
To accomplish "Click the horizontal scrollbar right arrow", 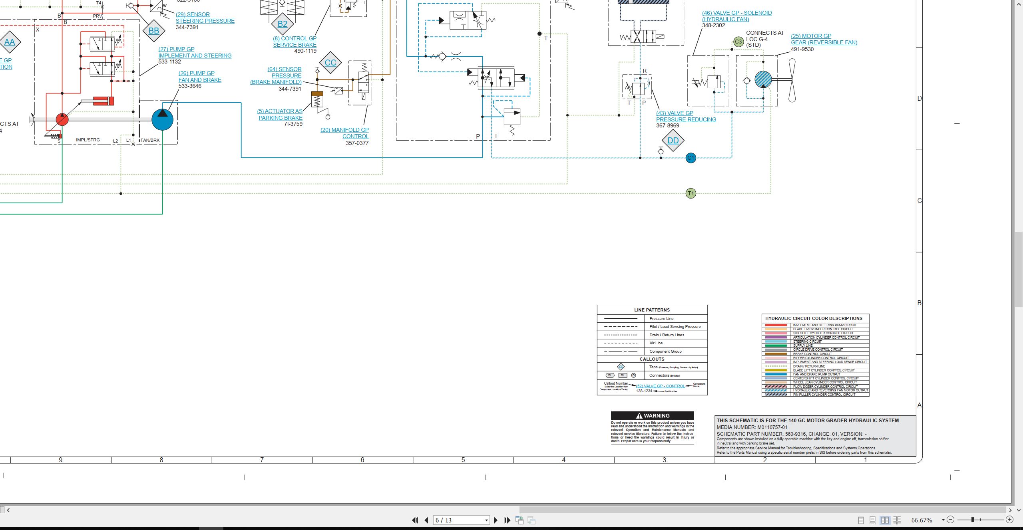I will coord(1010,510).
